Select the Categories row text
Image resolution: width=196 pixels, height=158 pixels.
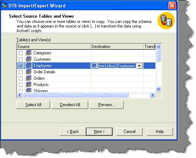tap(42, 53)
